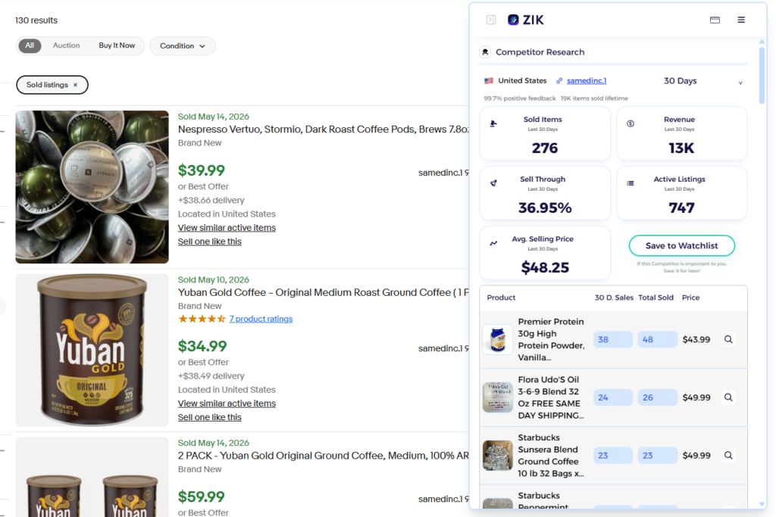Click the Sold Items card icon
The height and width of the screenshot is (517, 776).
[x=493, y=123]
